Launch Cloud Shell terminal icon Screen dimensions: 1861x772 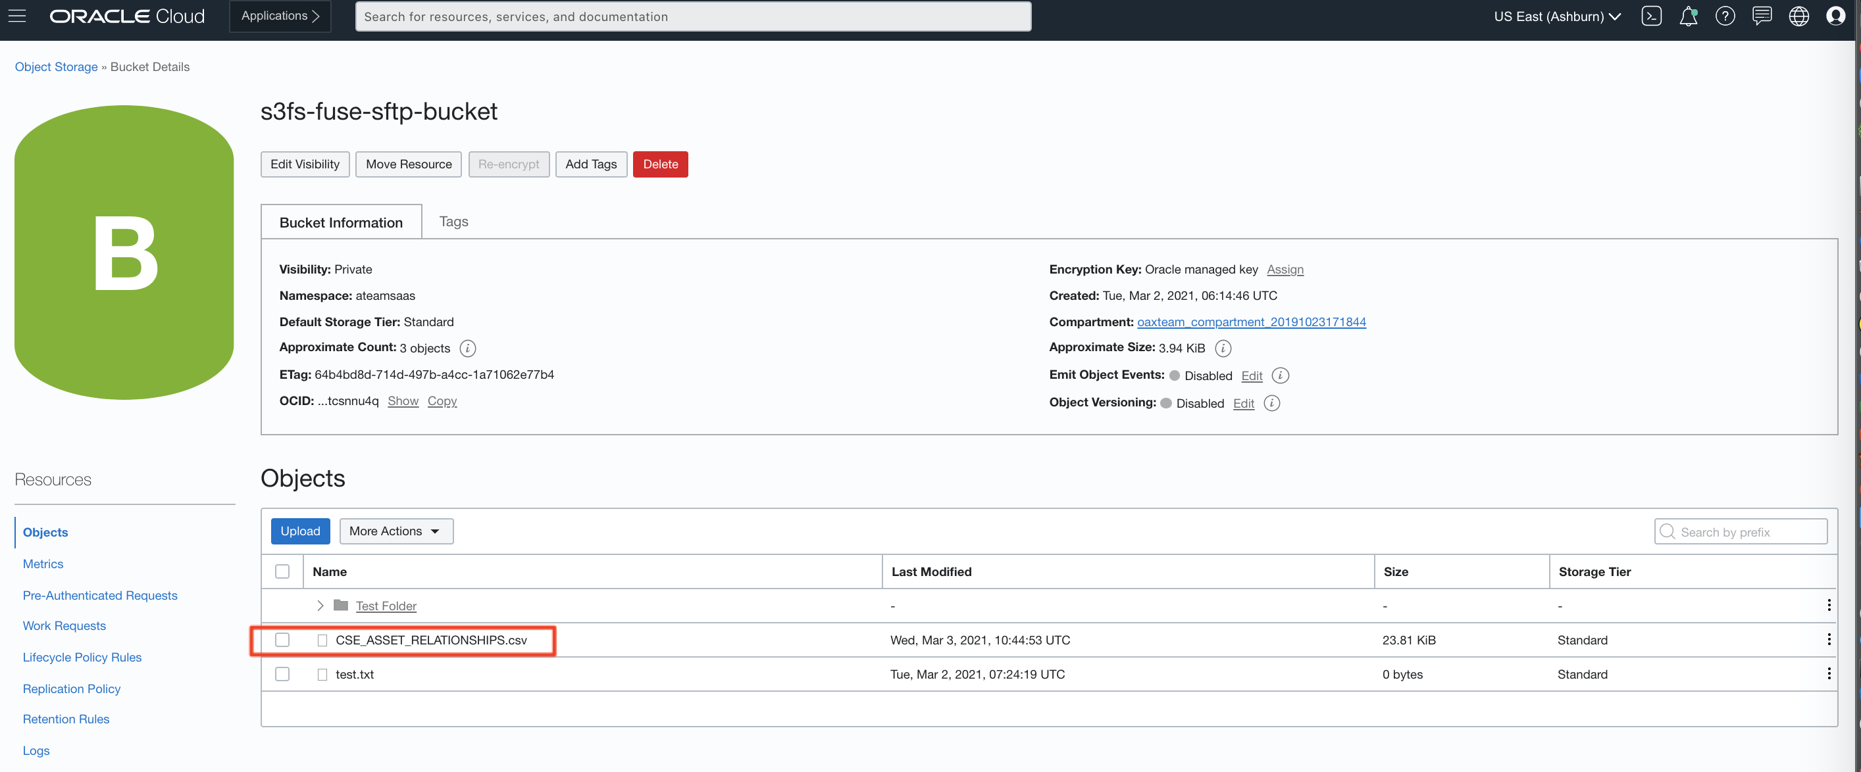pos(1652,16)
